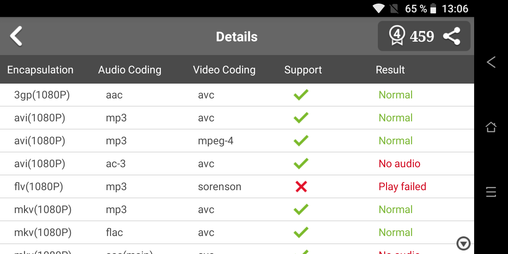Tap the checkmark for avi ac-3 row
Screen dimensions: 508x254
coord(301,164)
